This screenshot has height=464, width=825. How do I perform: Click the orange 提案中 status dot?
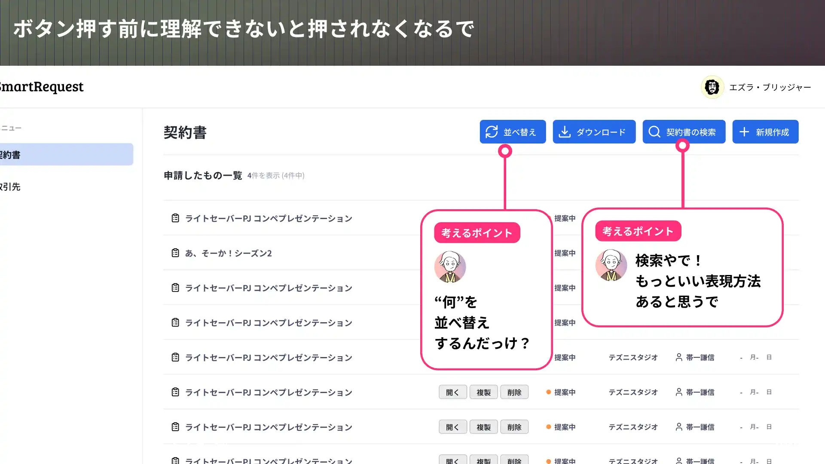click(x=549, y=392)
